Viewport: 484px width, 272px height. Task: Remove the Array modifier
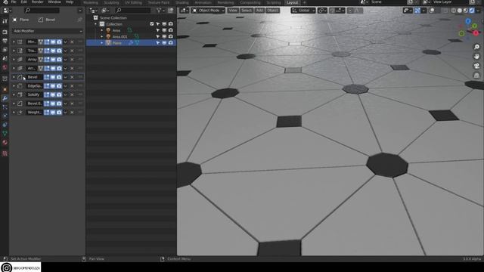pyautogui.click(x=72, y=59)
